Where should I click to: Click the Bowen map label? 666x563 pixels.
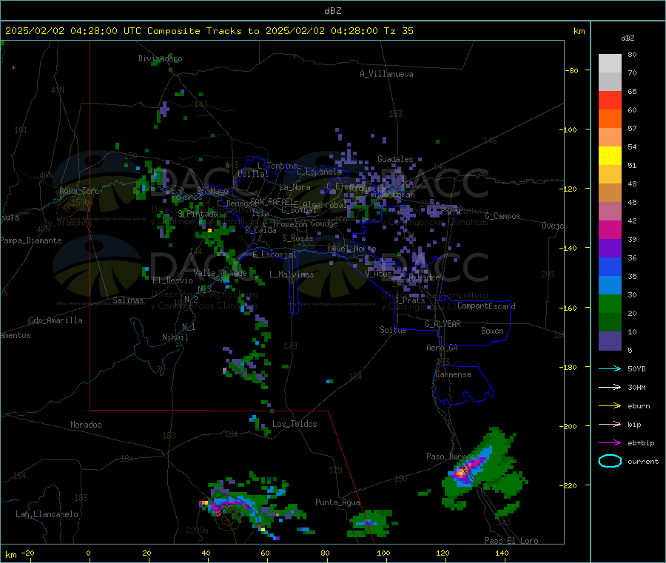click(x=492, y=330)
